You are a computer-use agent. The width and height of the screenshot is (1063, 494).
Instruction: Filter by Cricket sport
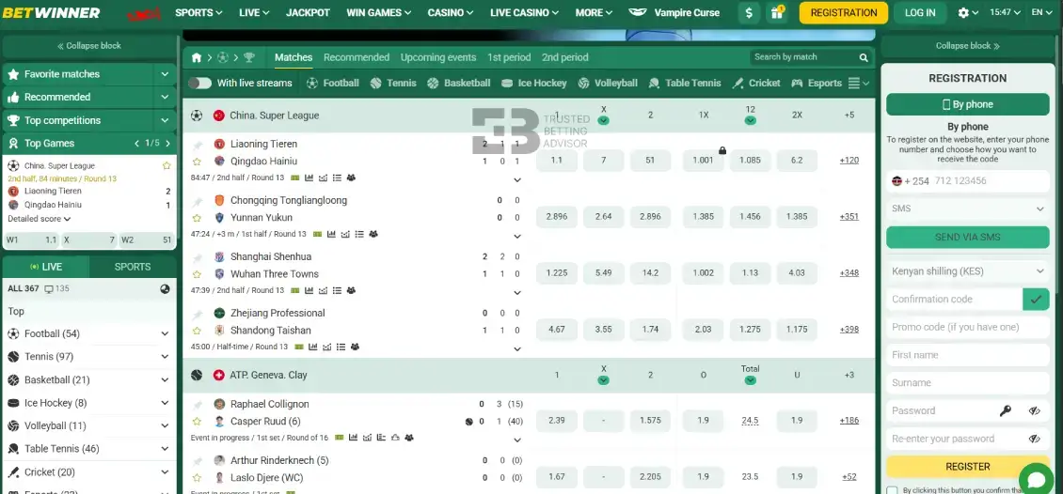click(x=756, y=84)
